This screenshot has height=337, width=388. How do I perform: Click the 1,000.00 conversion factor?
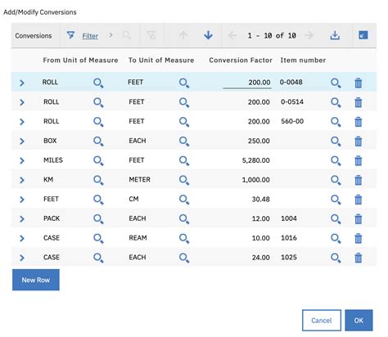coord(256,180)
